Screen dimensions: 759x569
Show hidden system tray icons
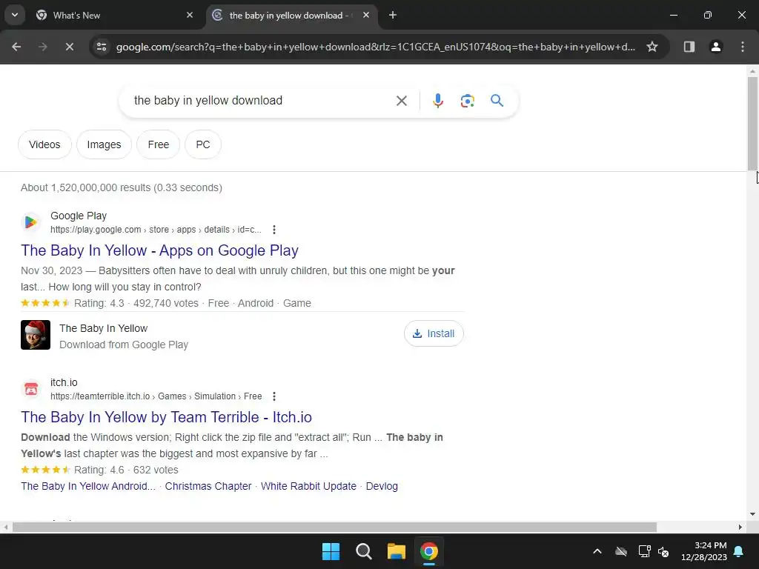coord(597,551)
